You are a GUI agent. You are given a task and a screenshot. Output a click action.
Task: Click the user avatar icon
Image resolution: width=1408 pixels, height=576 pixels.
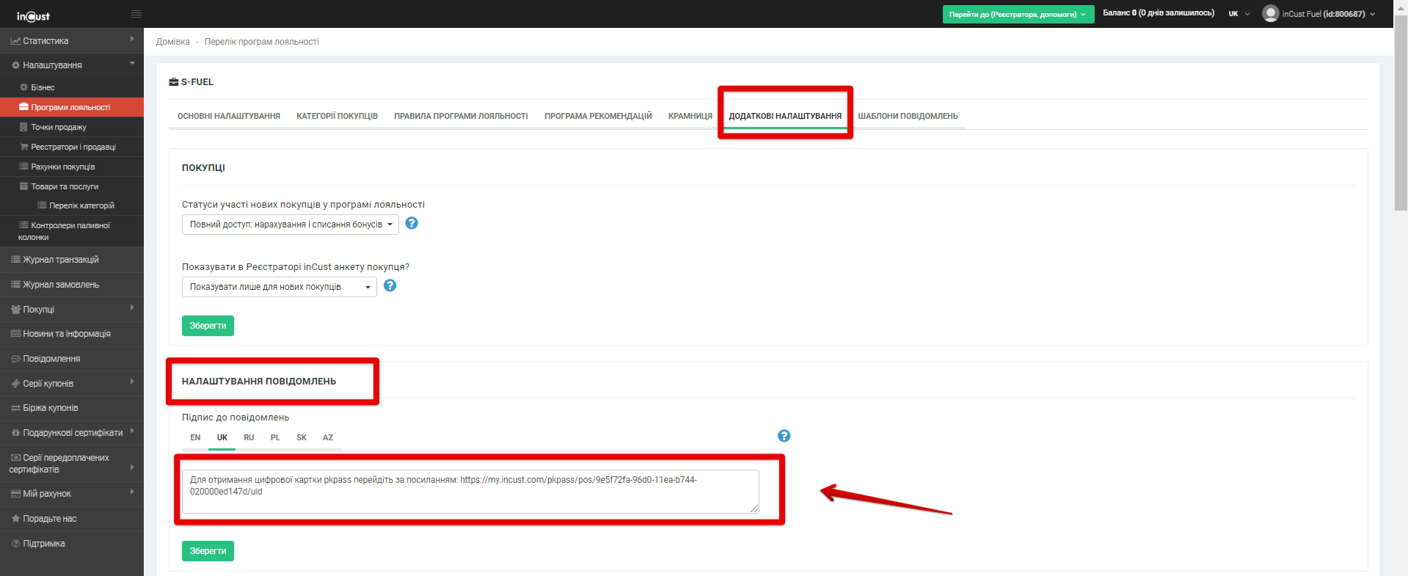[1270, 13]
